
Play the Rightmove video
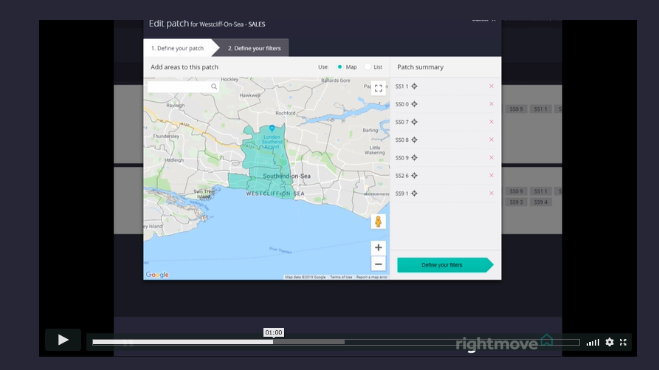pos(63,340)
